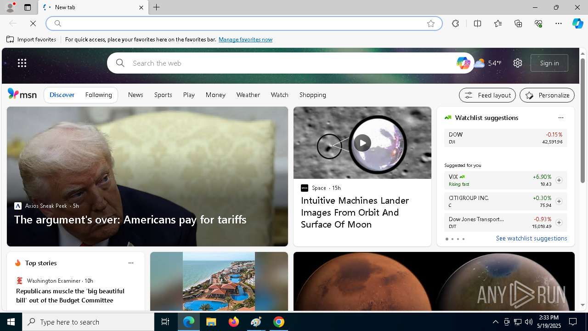The height and width of the screenshot is (331, 588).
Task: Open Manage favorites now link
Action: 245,40
